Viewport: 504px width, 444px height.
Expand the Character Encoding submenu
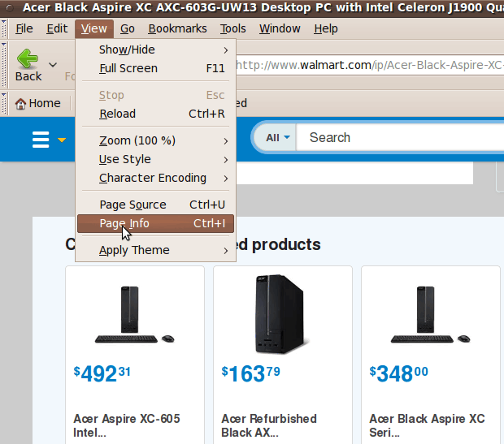tap(155, 178)
